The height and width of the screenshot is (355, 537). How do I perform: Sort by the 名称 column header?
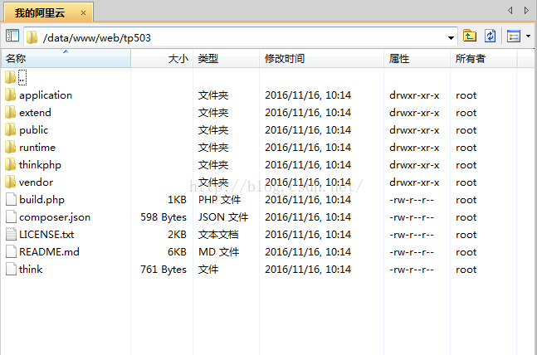coord(66,58)
